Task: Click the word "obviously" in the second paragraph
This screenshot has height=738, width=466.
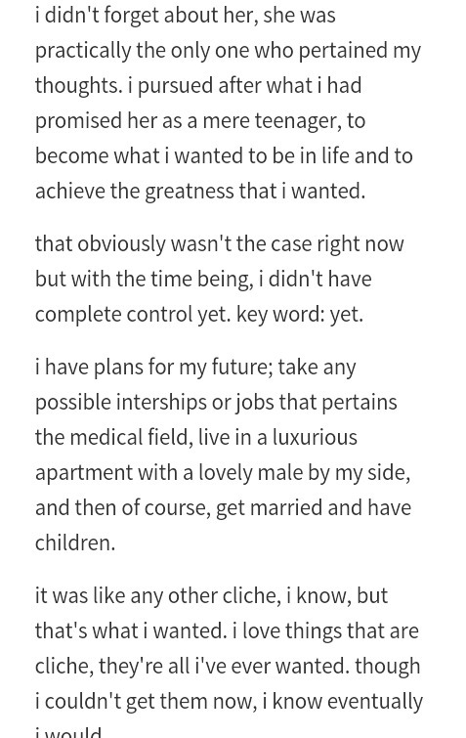Action: click(121, 244)
